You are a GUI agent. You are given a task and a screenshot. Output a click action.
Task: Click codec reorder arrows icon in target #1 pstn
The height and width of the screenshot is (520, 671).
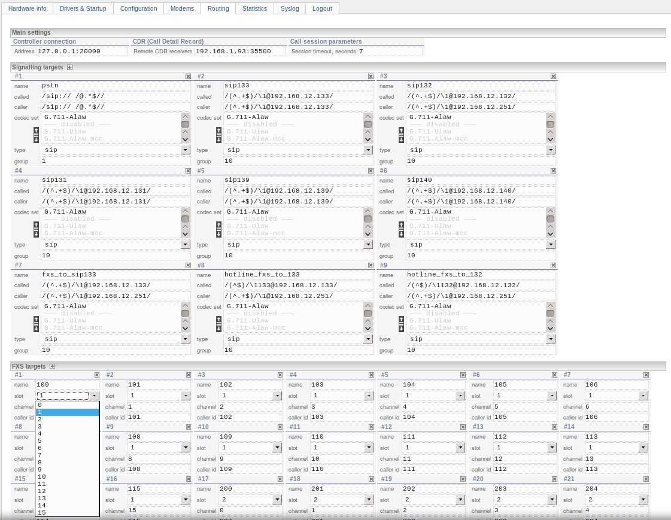[x=36, y=135]
